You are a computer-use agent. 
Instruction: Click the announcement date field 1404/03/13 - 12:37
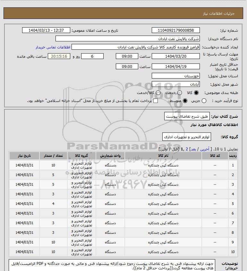[x=46, y=30]
